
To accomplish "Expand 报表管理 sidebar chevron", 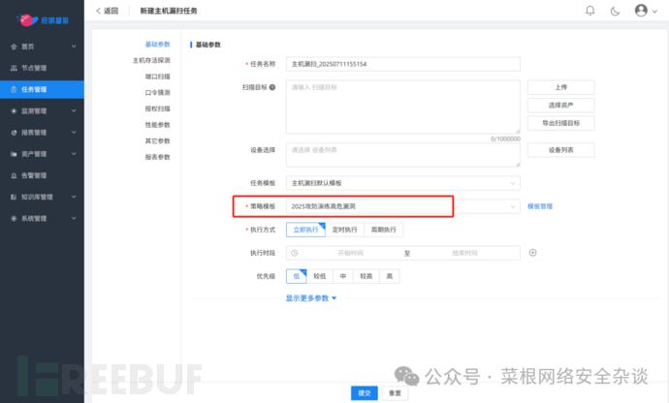I will (74, 133).
